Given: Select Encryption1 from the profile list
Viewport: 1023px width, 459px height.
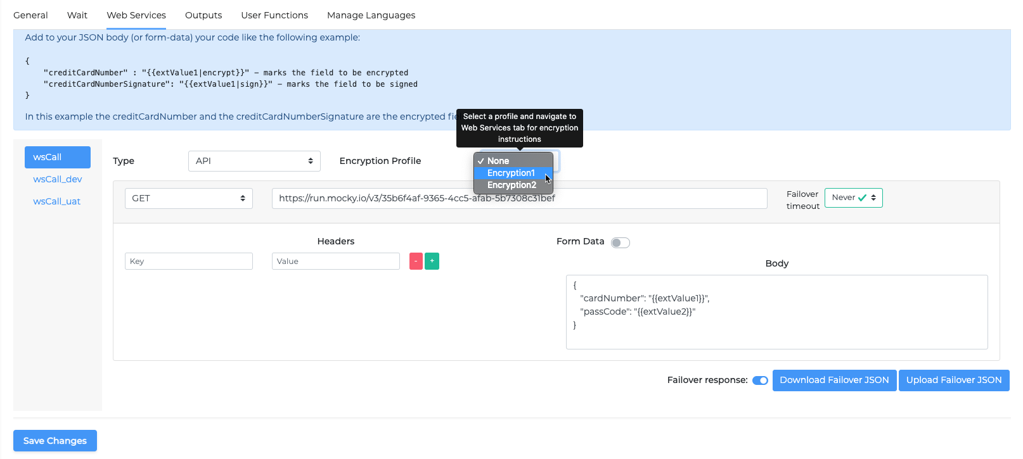Looking at the screenshot, I should 511,173.
